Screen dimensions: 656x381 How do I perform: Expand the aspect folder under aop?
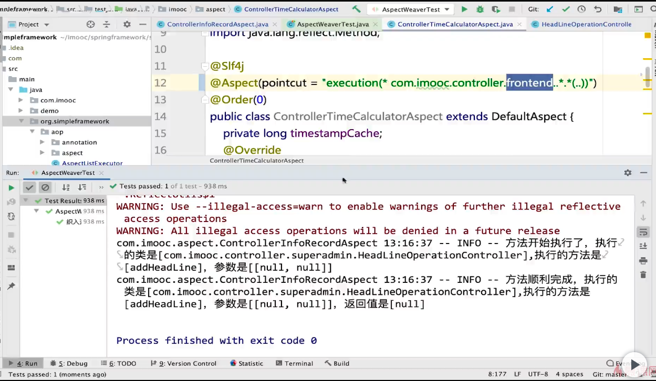coord(42,153)
